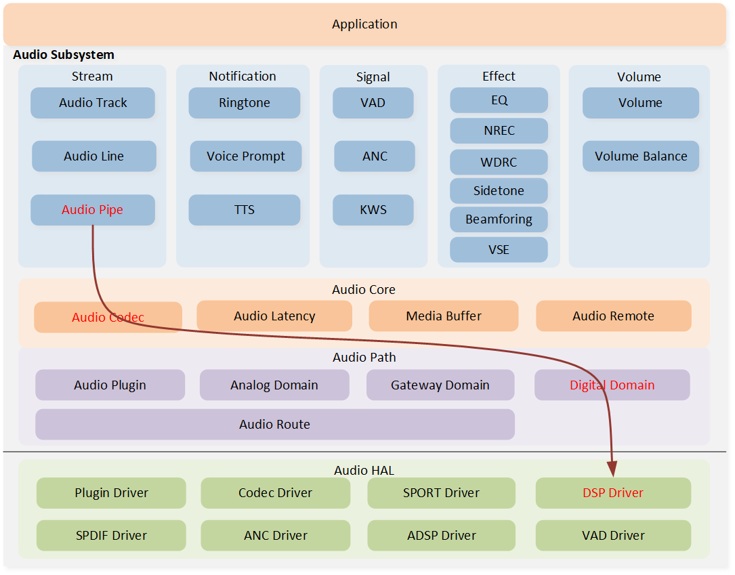The width and height of the screenshot is (735, 575).
Task: Select the SPORT Driver block
Action: [442, 493]
